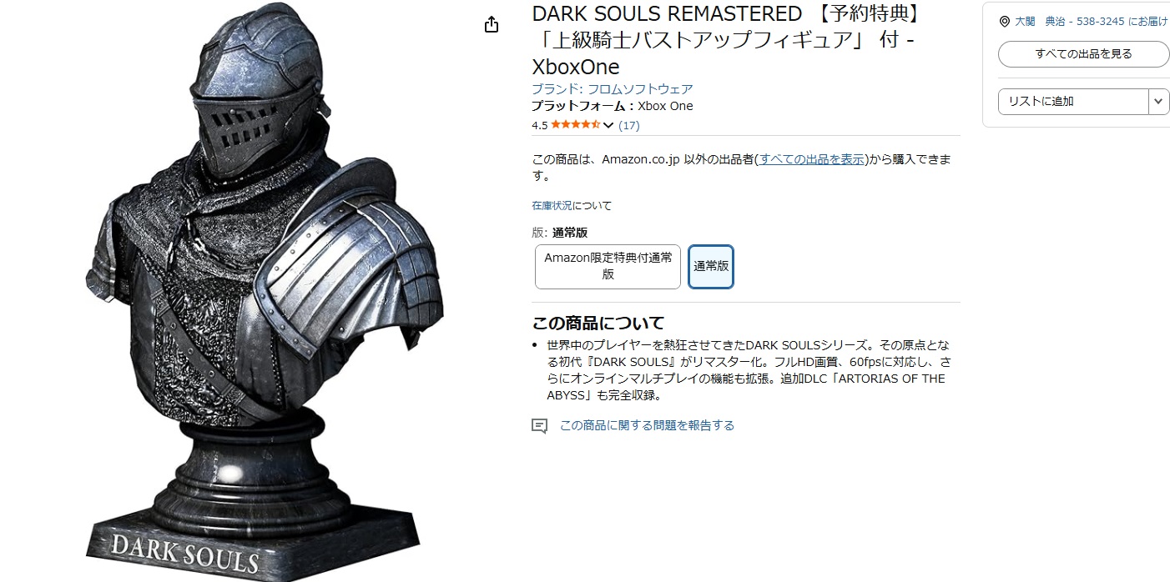Click この商品に関する問題を報告する link
The image size is (1170, 582).
click(x=647, y=425)
